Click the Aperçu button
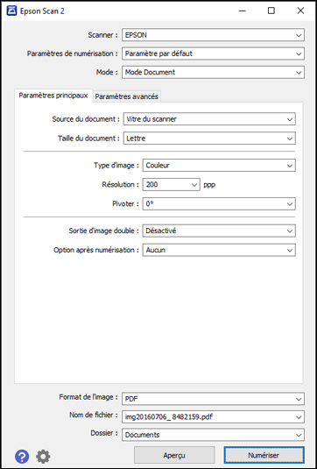 pos(174,455)
